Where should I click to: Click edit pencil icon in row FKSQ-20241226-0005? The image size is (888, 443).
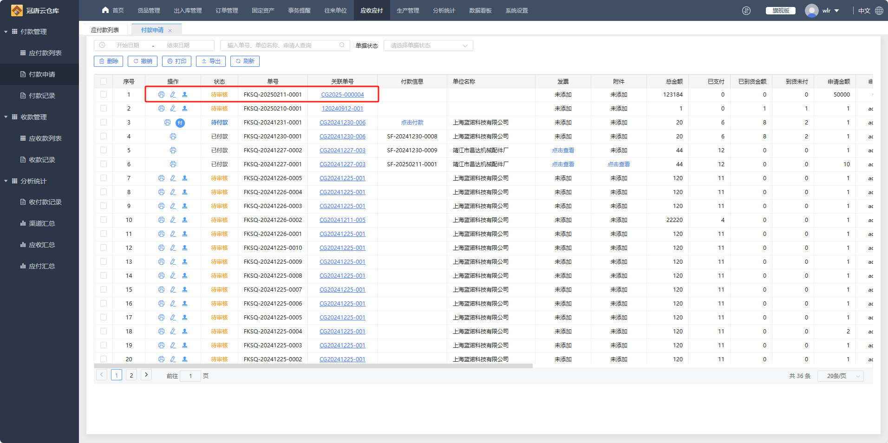(173, 178)
